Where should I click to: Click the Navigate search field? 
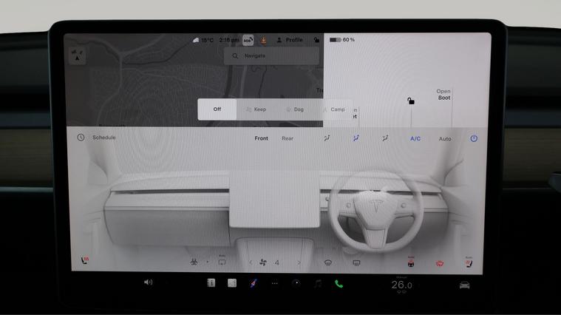pyautogui.click(x=272, y=55)
